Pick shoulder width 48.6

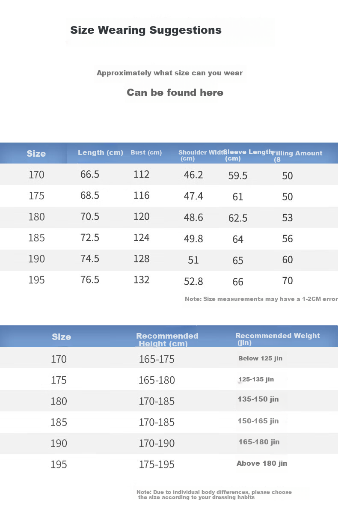[x=193, y=217]
